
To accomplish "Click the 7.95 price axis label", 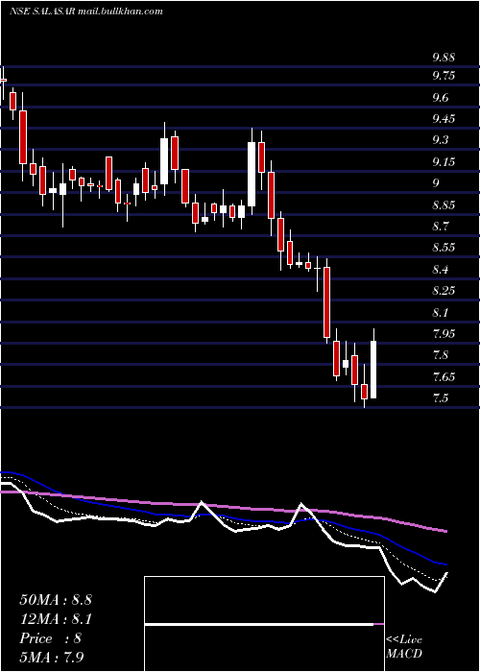I will pos(444,333).
